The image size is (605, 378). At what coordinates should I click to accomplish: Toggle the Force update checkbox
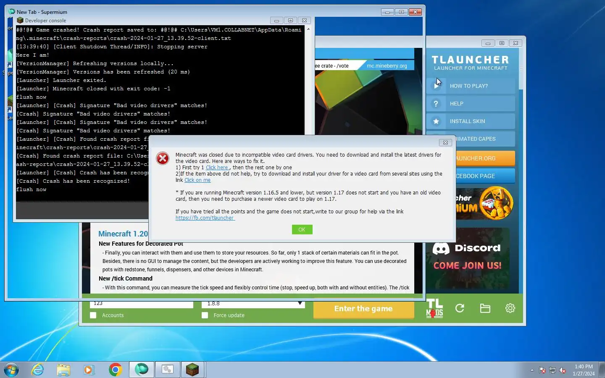(x=205, y=315)
